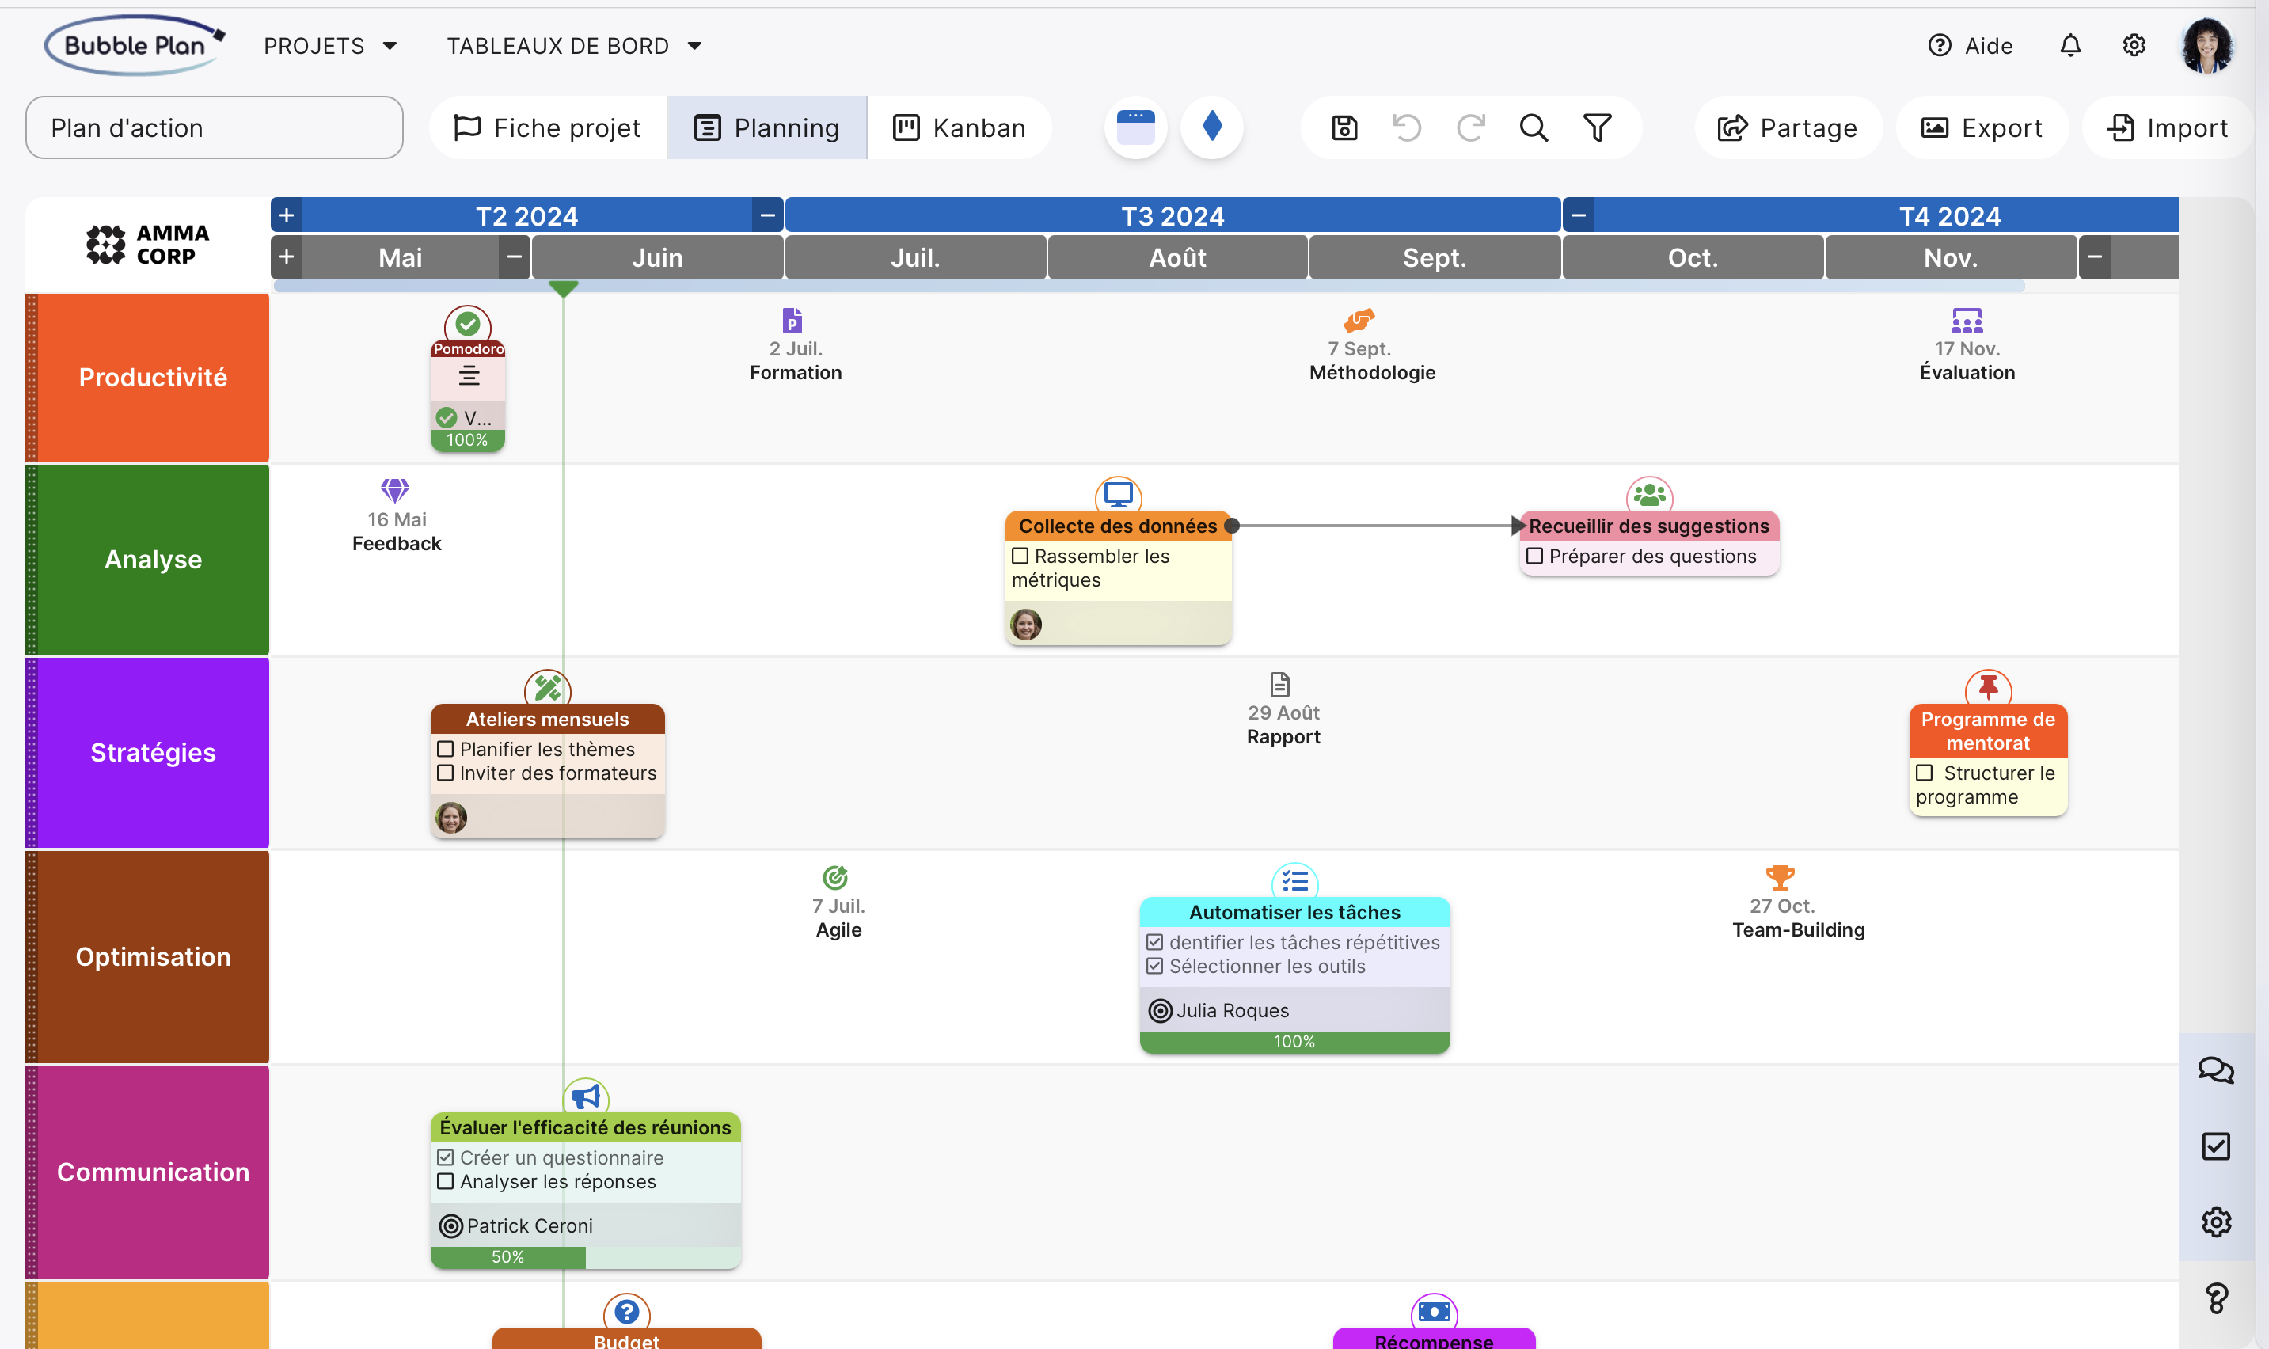Viewport: 2269px width, 1349px height.
Task: Uncheck the Créer un questionnaire box
Action: pos(446,1157)
